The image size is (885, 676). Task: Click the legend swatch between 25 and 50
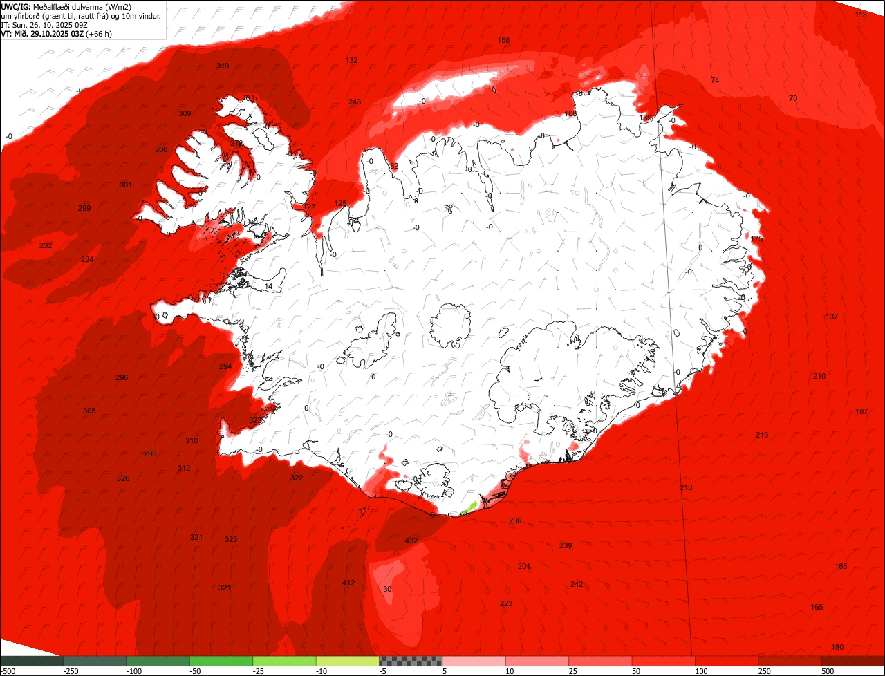tap(601, 661)
